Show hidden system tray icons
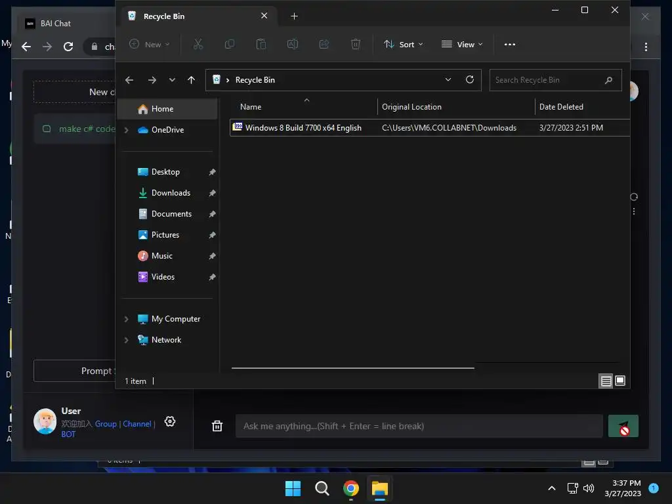 552,488
